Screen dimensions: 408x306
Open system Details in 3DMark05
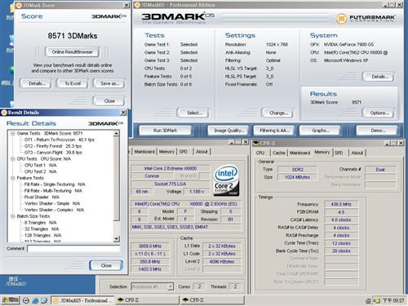pos(378,77)
